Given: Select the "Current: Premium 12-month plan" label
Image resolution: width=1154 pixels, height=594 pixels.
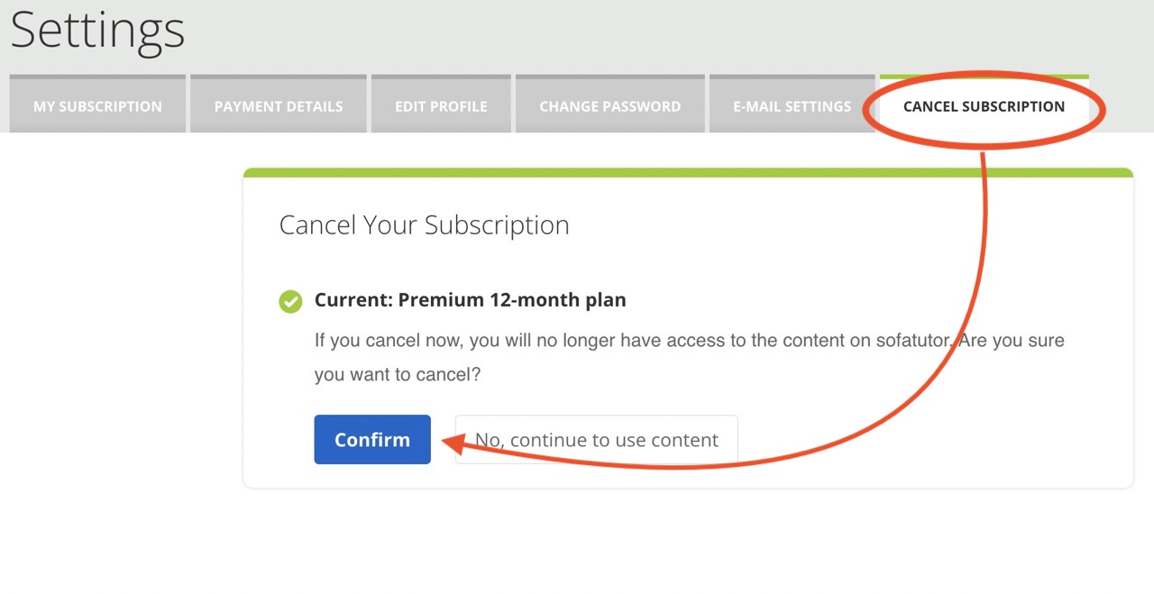Looking at the screenshot, I should (470, 300).
